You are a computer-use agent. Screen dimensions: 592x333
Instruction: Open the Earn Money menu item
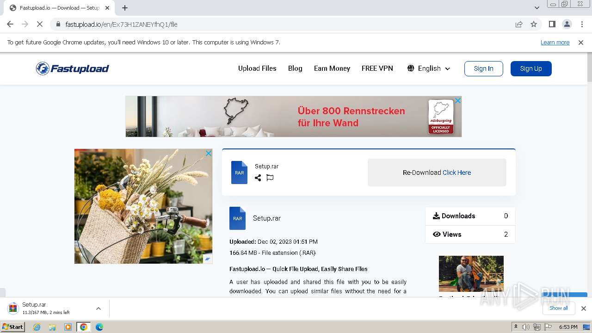click(x=332, y=68)
